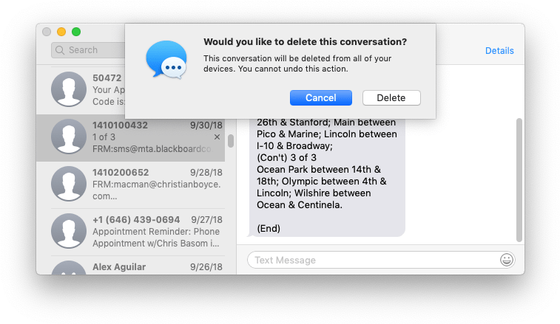Image resolution: width=560 pixels, height=324 pixels.
Task: Click "Would you like to delete this conversation?" heading
Action: (305, 42)
